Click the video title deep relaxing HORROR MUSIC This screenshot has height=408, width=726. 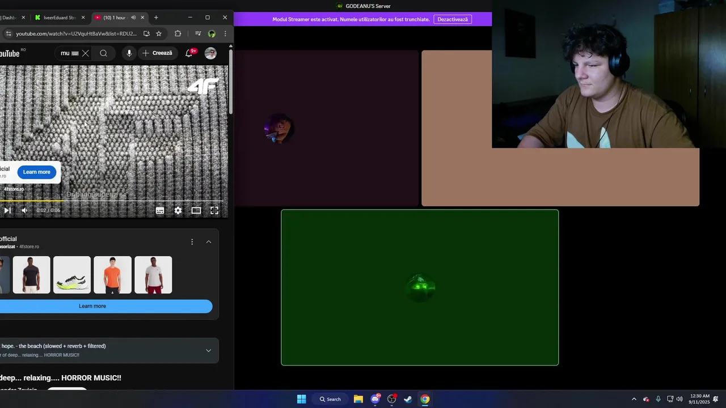(61, 378)
